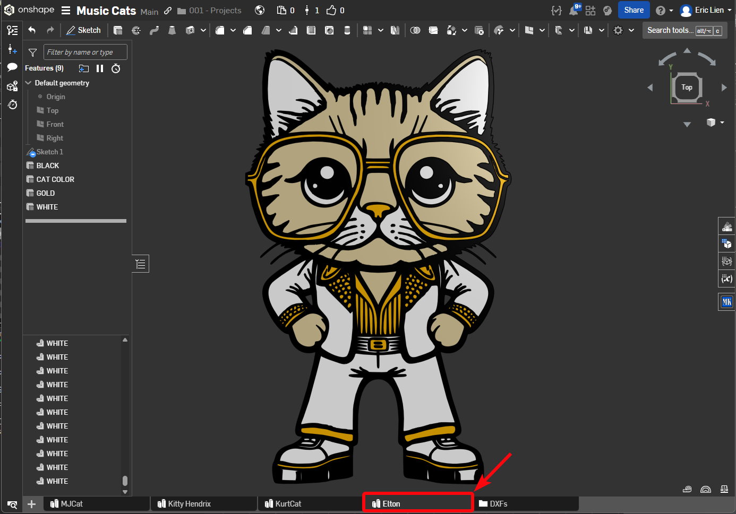The image size is (736, 514).
Task: Click the Filter by name or type field
Action: coord(85,52)
